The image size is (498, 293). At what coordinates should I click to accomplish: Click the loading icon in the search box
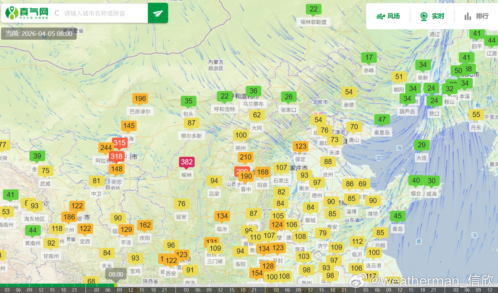point(57,13)
